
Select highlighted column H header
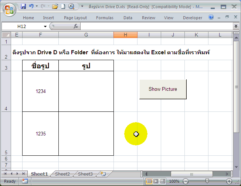(125, 35)
